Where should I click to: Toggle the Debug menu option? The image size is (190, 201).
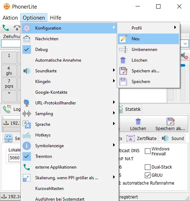(x=69, y=50)
